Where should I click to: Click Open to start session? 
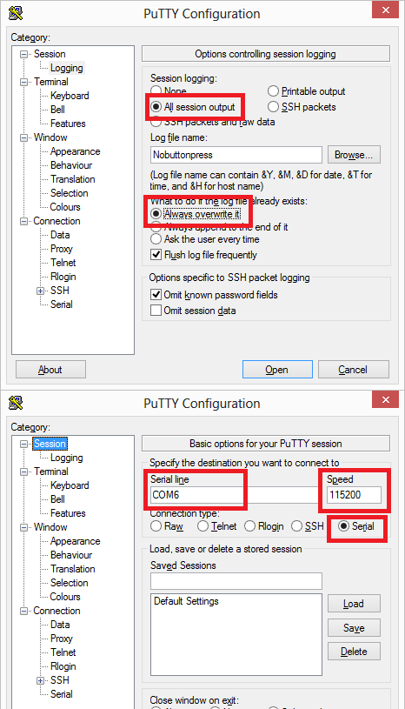(x=277, y=370)
